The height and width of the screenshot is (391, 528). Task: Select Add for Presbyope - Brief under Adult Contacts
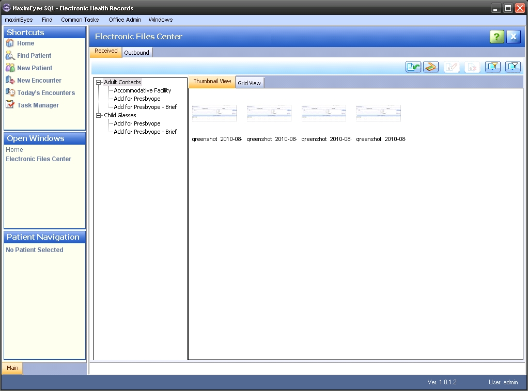pyautogui.click(x=145, y=107)
